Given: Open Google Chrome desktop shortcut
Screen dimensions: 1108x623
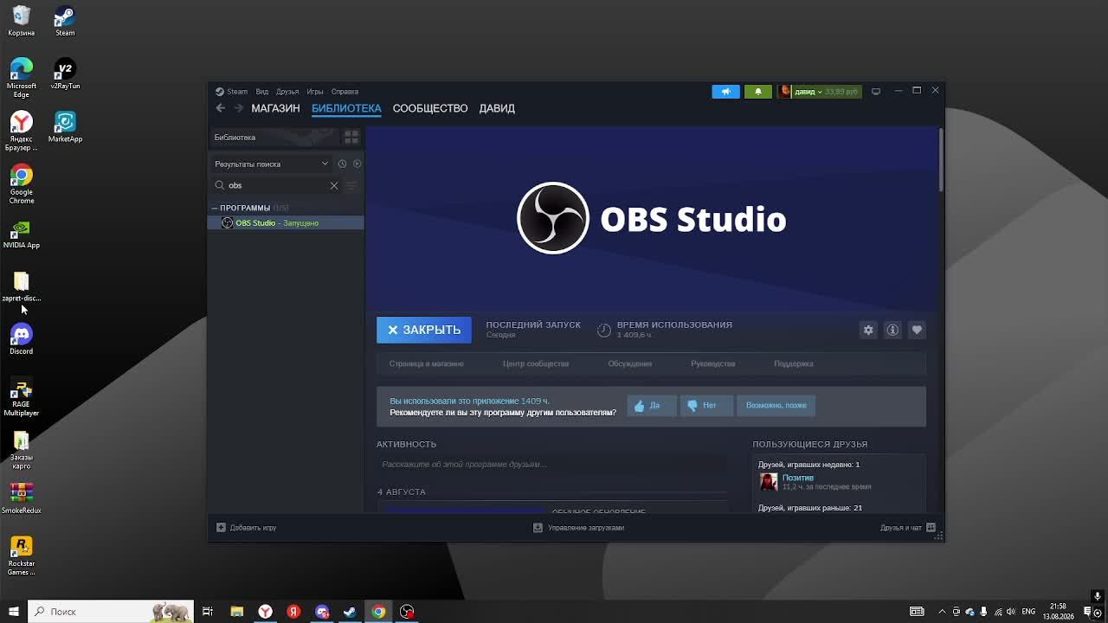Looking at the screenshot, I should click(x=22, y=184).
